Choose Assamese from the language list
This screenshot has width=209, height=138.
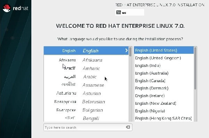coord(86,85)
